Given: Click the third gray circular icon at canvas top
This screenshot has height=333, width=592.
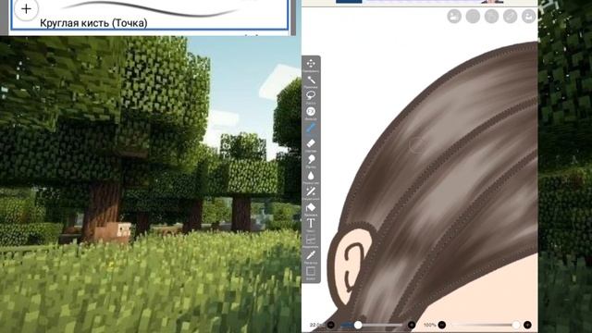Looking at the screenshot, I should tap(491, 17).
